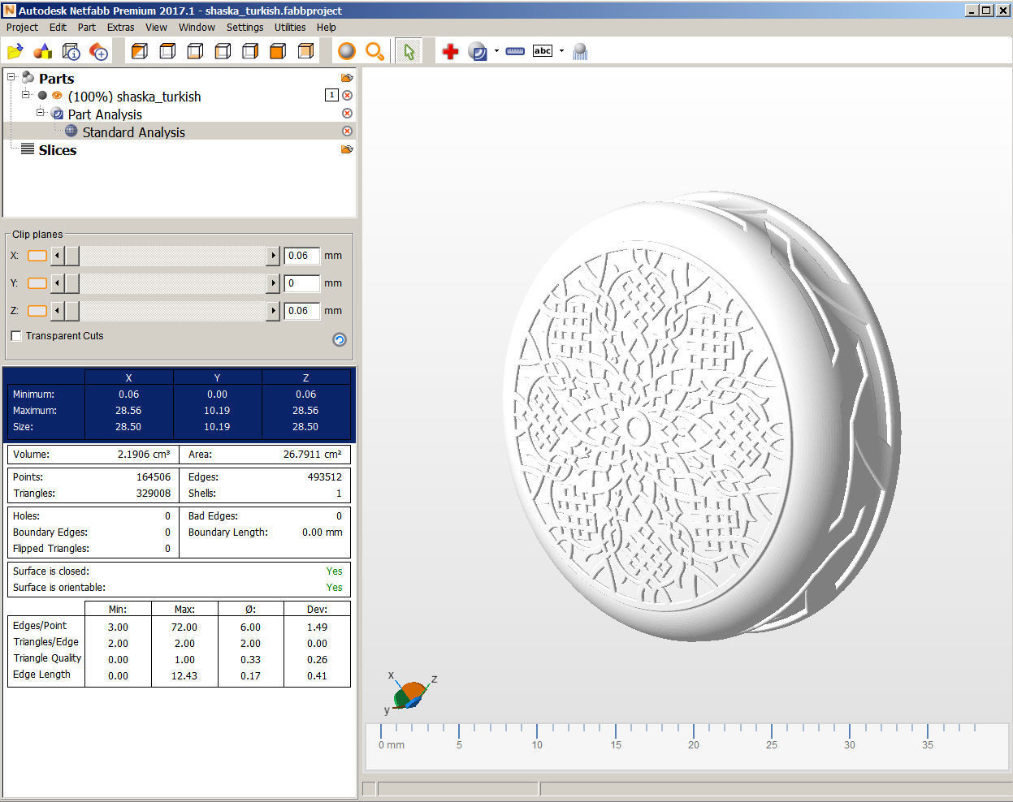Viewport: 1013px width, 802px height.
Task: Collapse the Parts tree node
Action: click(x=11, y=77)
